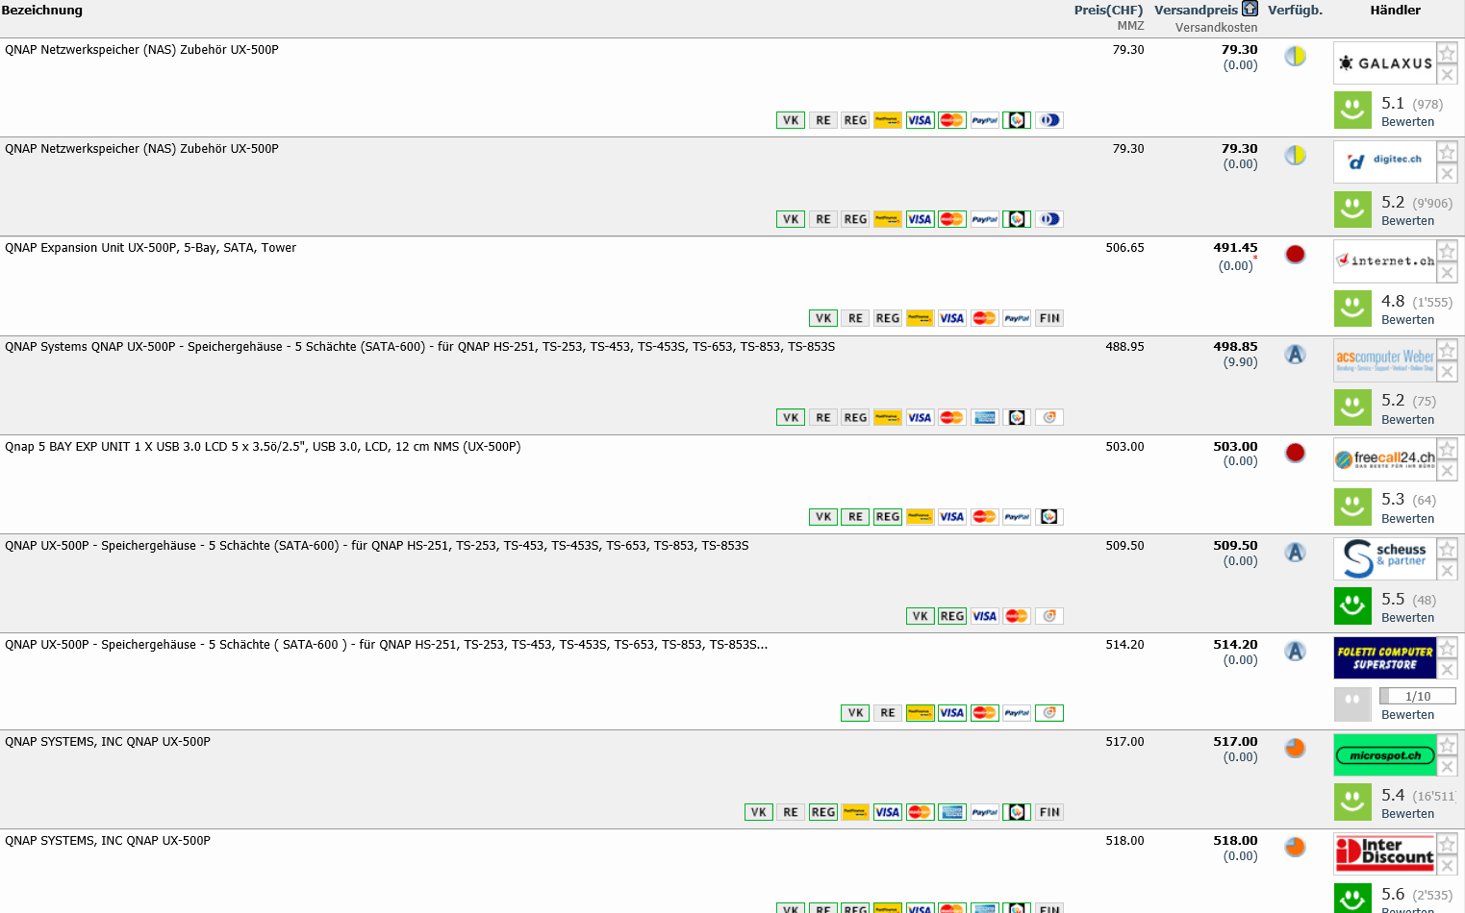Sort offers by Versandpreis header
This screenshot has width=1465, height=913.
tap(1196, 10)
